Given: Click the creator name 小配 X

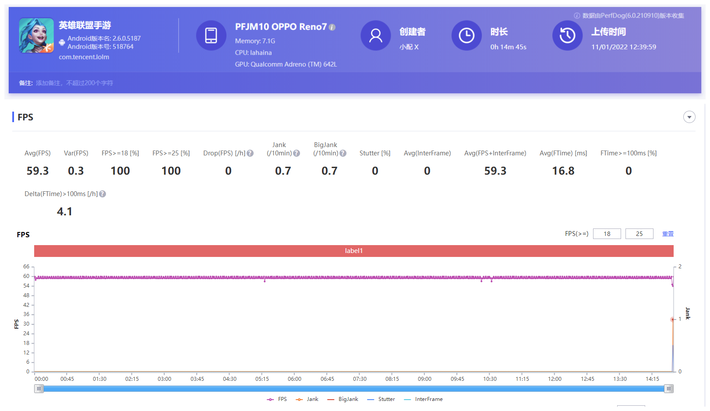Looking at the screenshot, I should 409,47.
